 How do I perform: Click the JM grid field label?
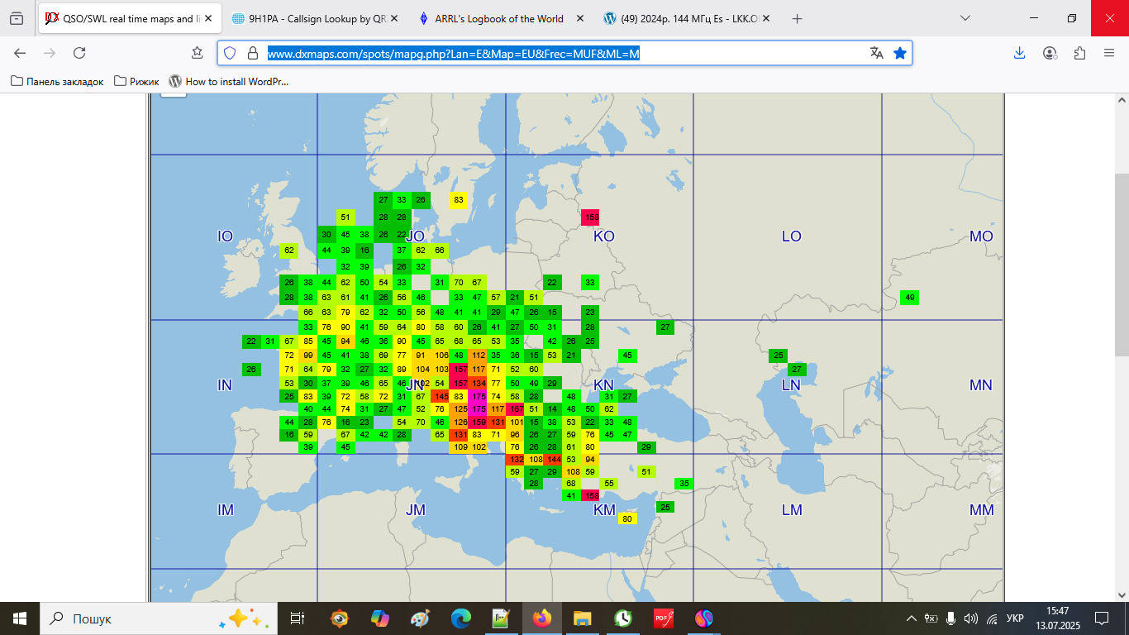[416, 510]
